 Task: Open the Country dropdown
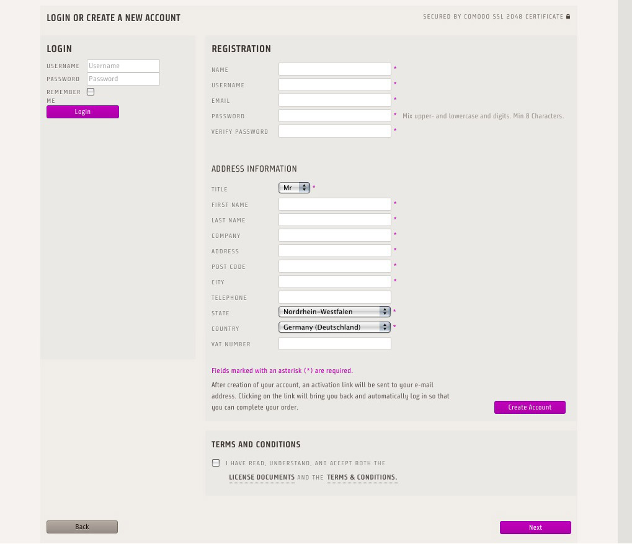coord(334,327)
